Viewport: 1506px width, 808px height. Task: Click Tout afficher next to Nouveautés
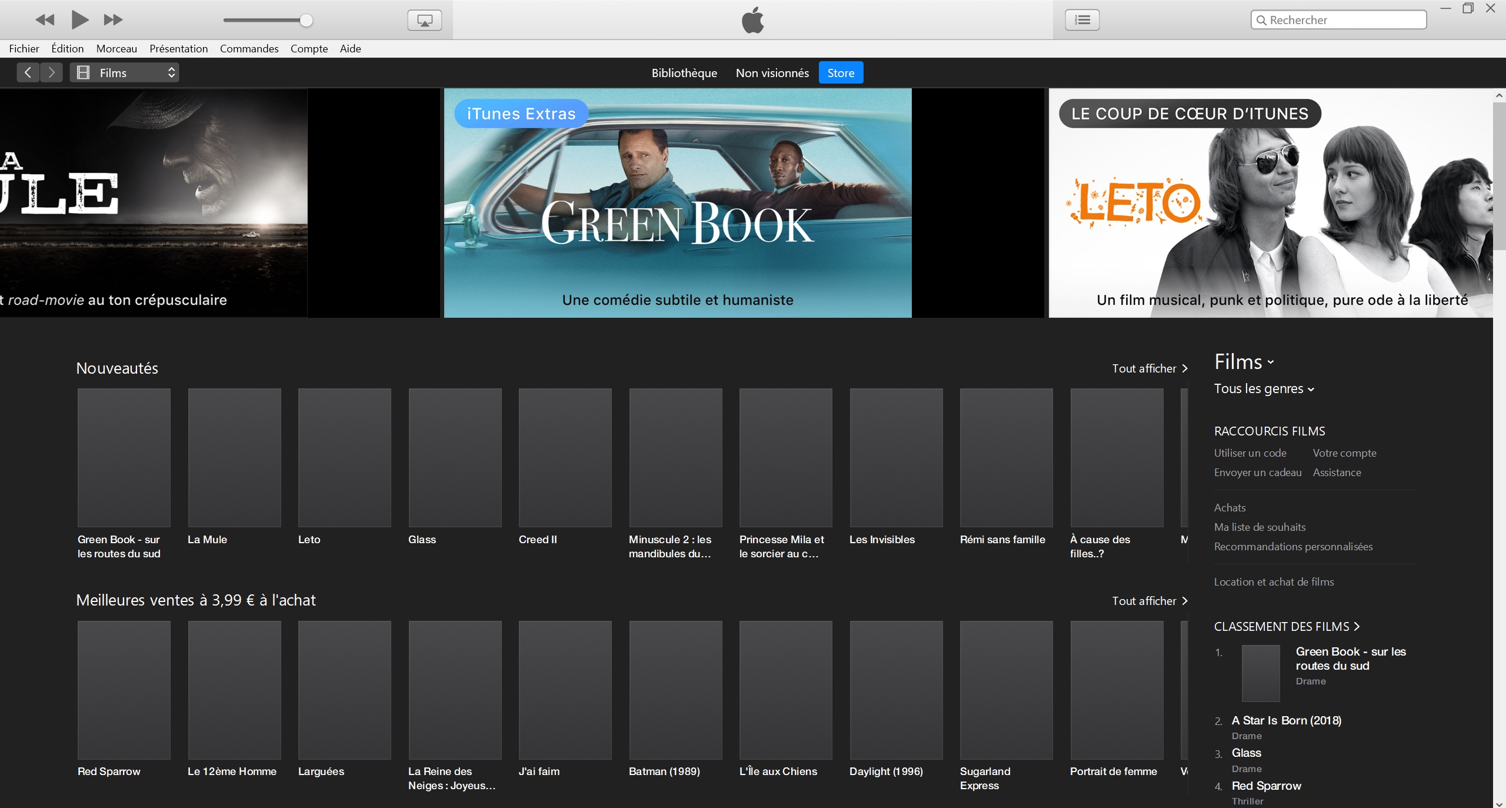1150,368
